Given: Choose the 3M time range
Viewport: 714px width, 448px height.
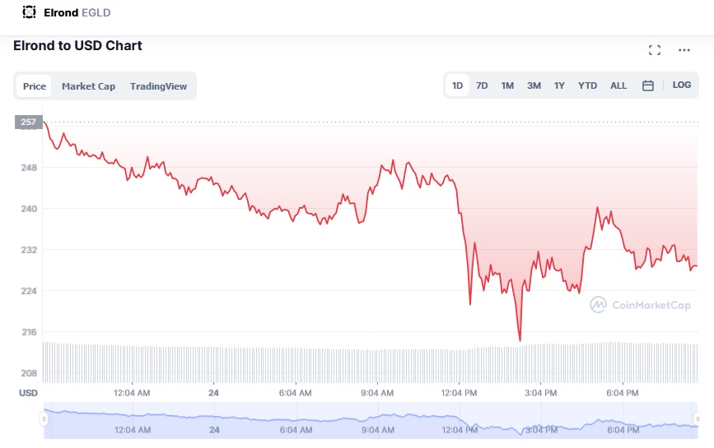Looking at the screenshot, I should (534, 85).
